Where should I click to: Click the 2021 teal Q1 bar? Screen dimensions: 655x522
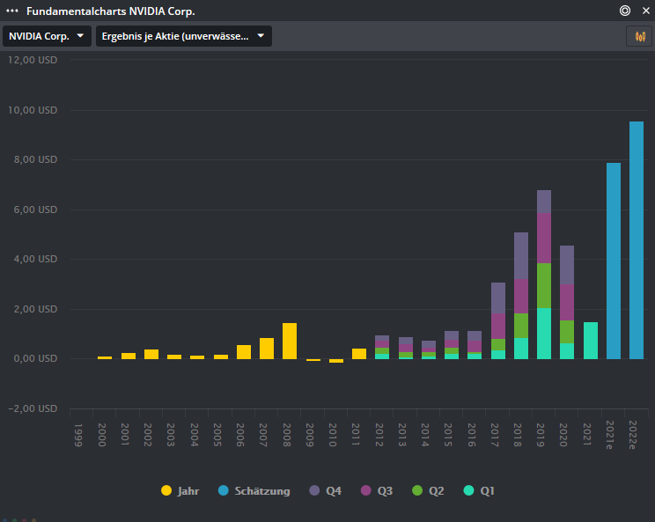click(590, 341)
